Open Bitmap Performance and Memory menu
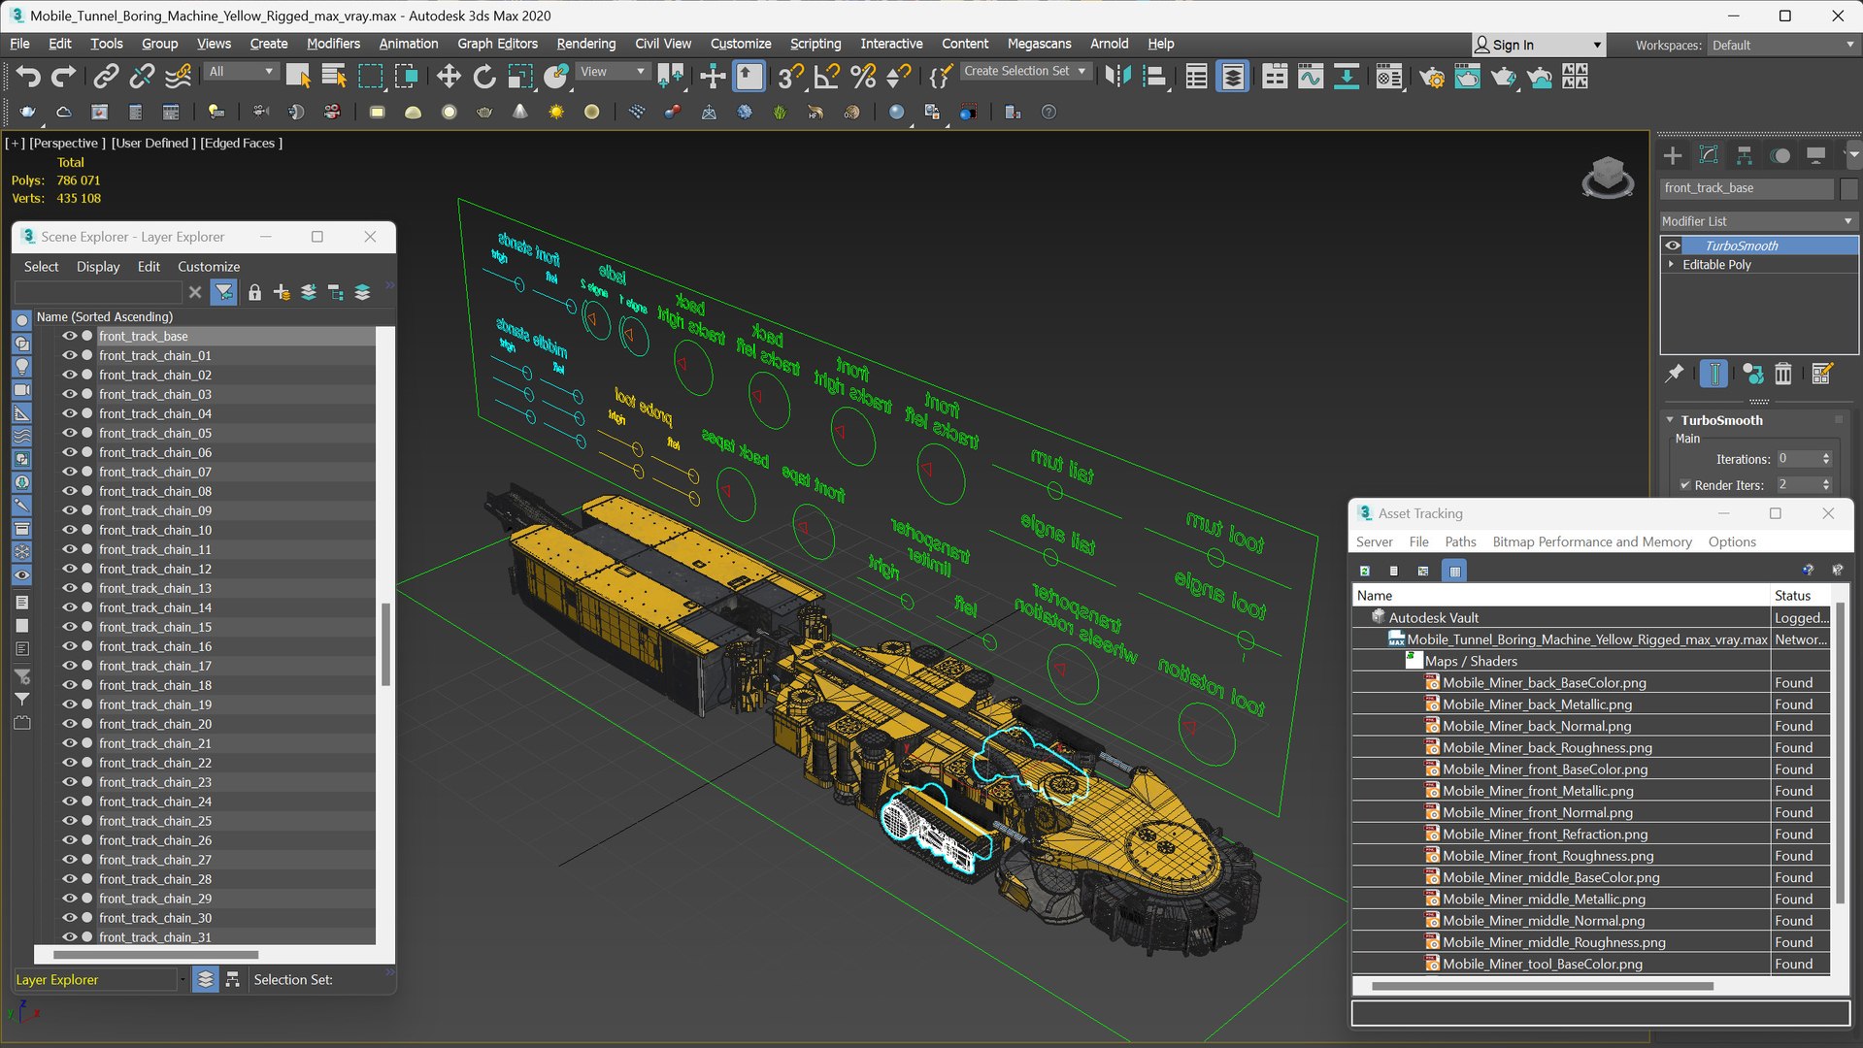 click(1591, 541)
